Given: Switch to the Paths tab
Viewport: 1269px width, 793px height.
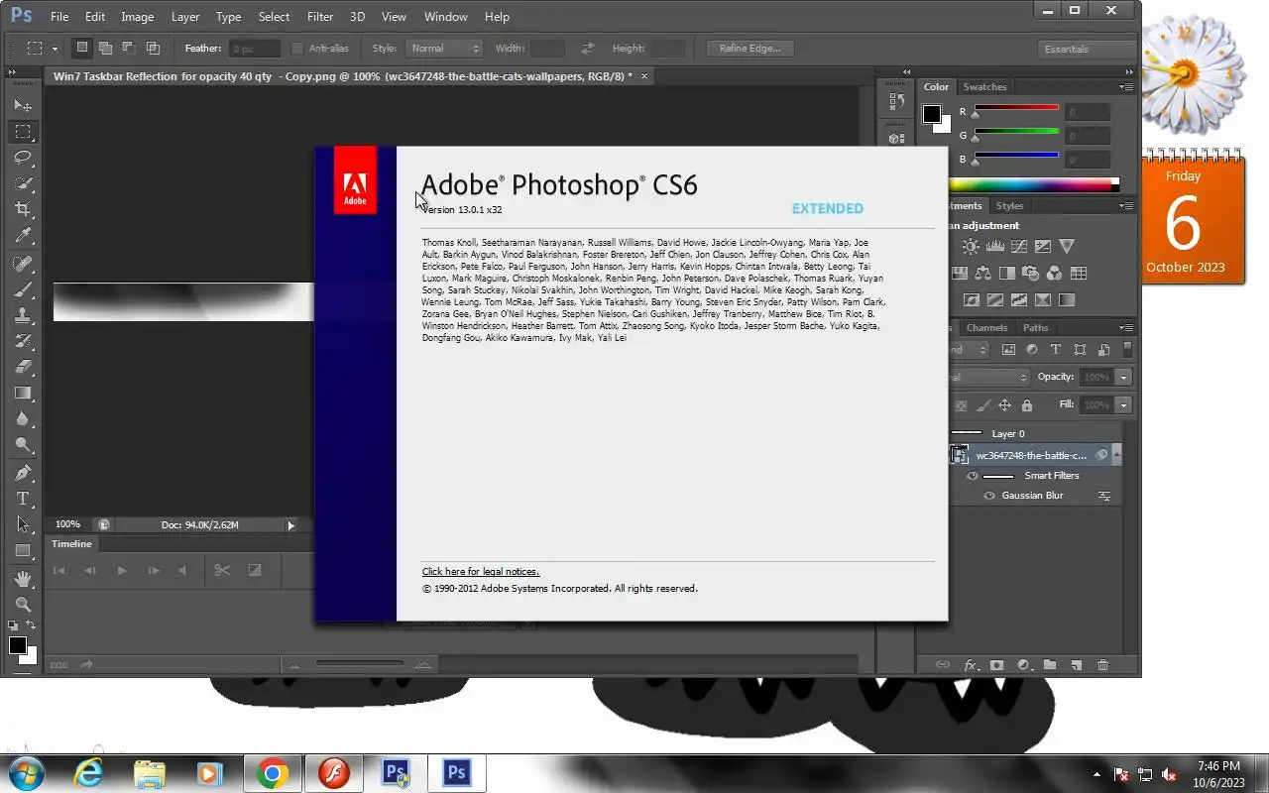Looking at the screenshot, I should coord(1036,328).
